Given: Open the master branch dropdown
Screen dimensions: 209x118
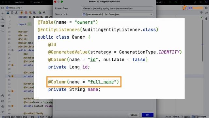Looking at the screenshot, I should [36, 2].
